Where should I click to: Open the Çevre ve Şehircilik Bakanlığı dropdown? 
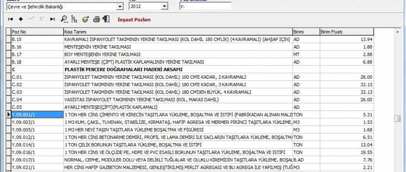point(120,6)
